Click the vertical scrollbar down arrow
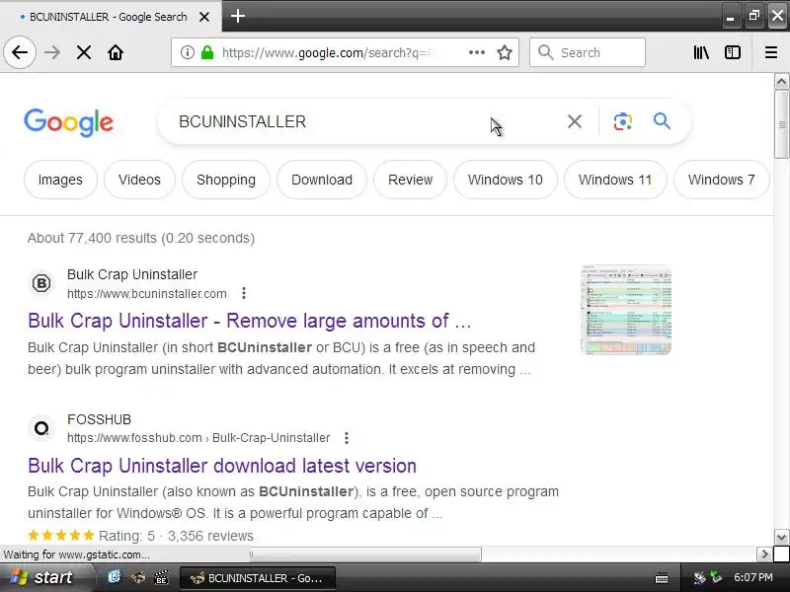Viewport: 790px width, 592px height. [x=781, y=537]
